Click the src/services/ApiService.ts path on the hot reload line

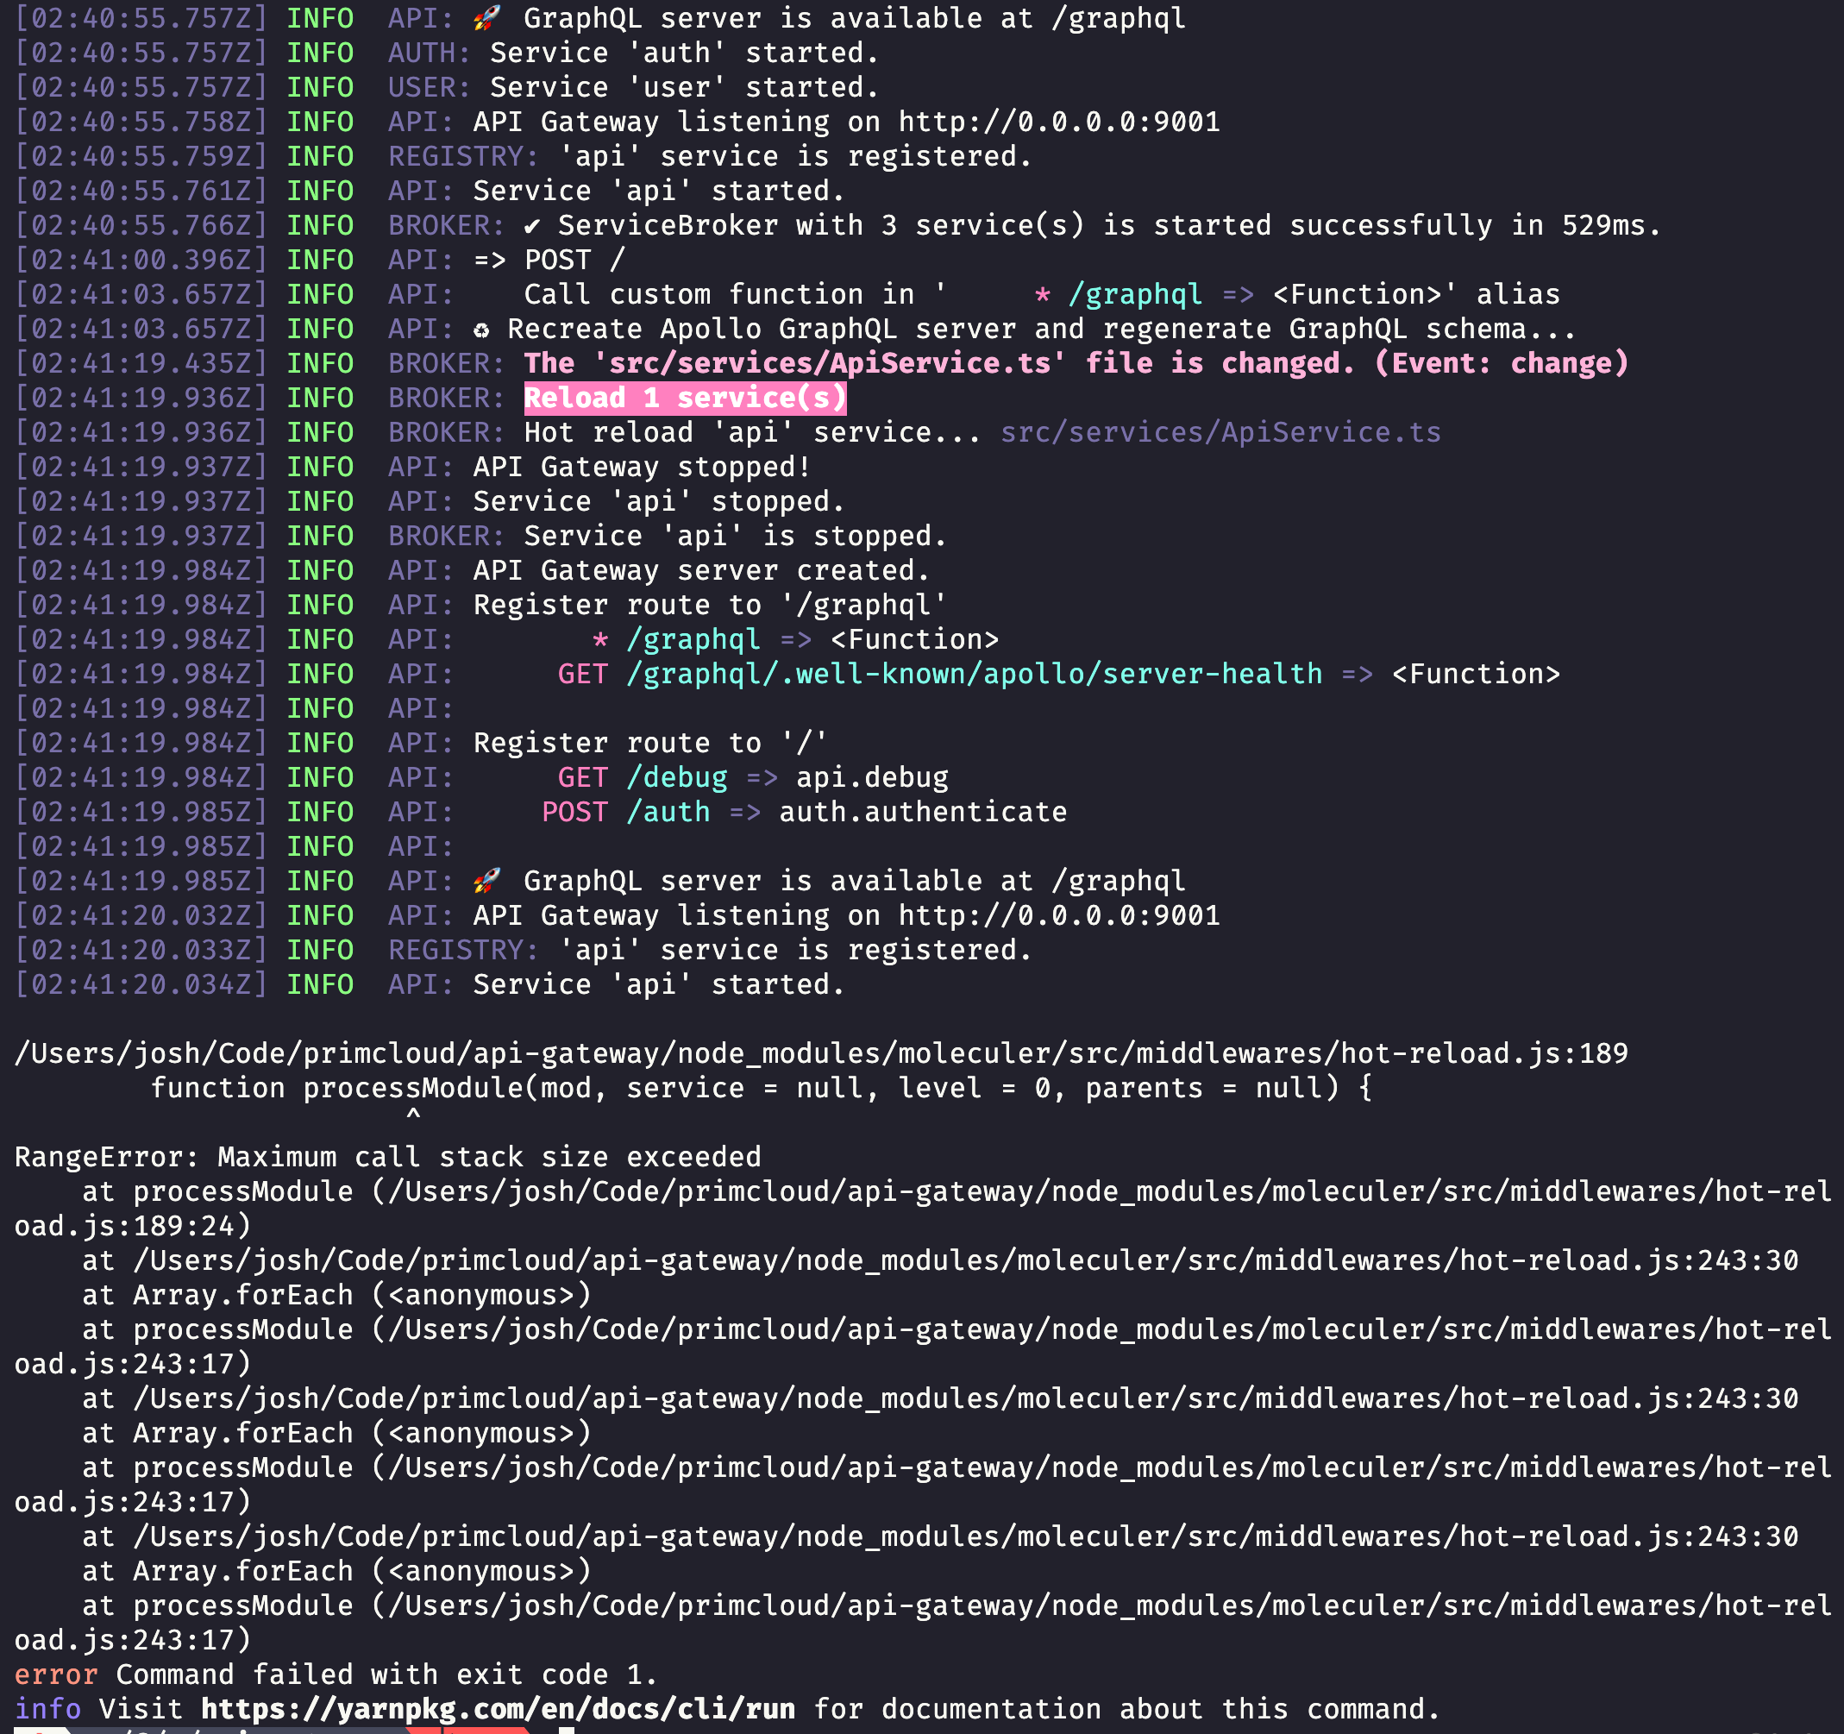(1220, 431)
